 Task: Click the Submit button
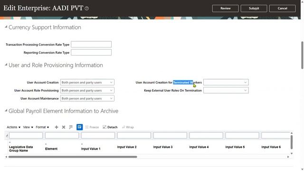pos(254,9)
